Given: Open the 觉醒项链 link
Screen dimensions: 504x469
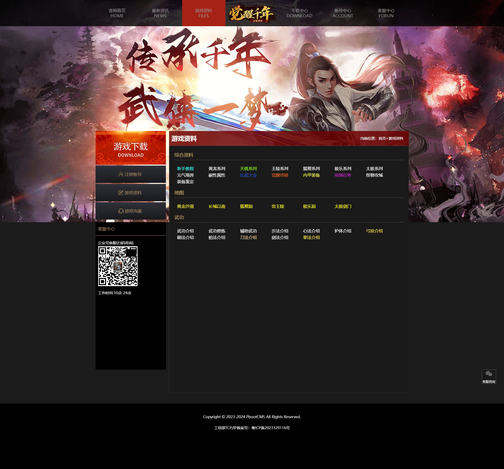Looking at the screenshot, I should pyautogui.click(x=280, y=175).
